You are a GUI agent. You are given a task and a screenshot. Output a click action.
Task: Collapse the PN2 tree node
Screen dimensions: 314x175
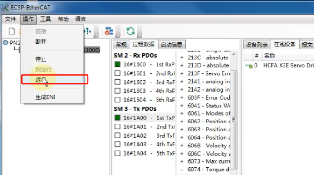5,43
